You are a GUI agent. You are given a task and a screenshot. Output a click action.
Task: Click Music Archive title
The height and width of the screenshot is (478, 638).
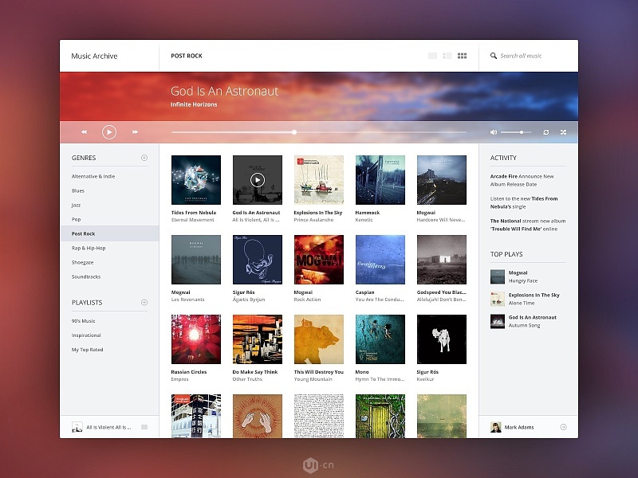pyautogui.click(x=94, y=56)
